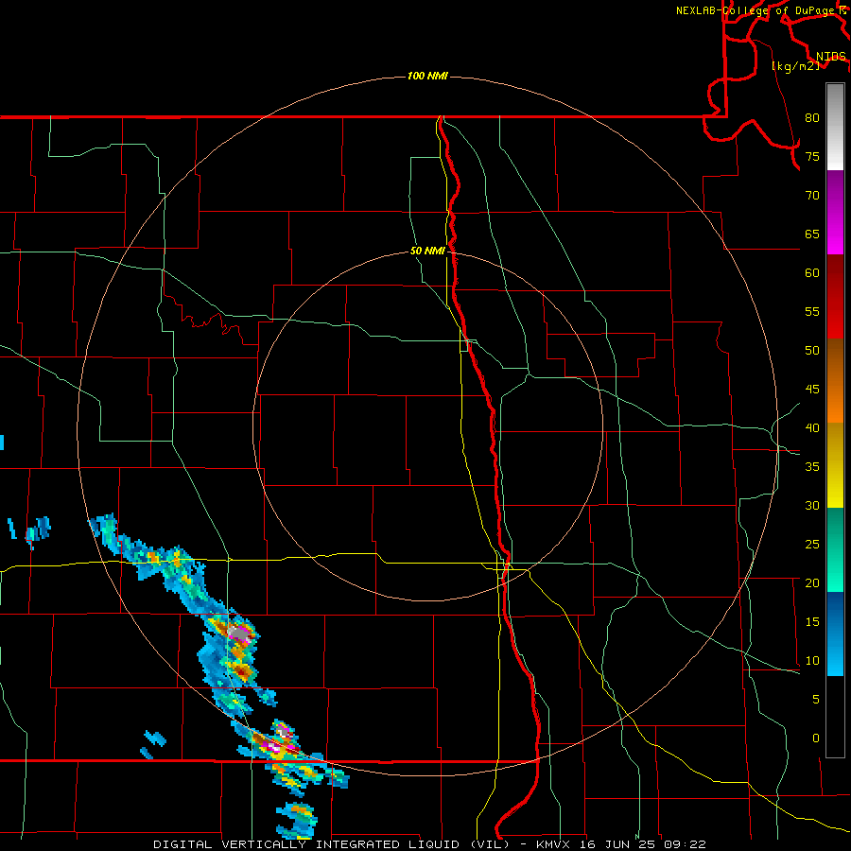Click the scale value 80
This screenshot has height=851, width=851.
(812, 118)
